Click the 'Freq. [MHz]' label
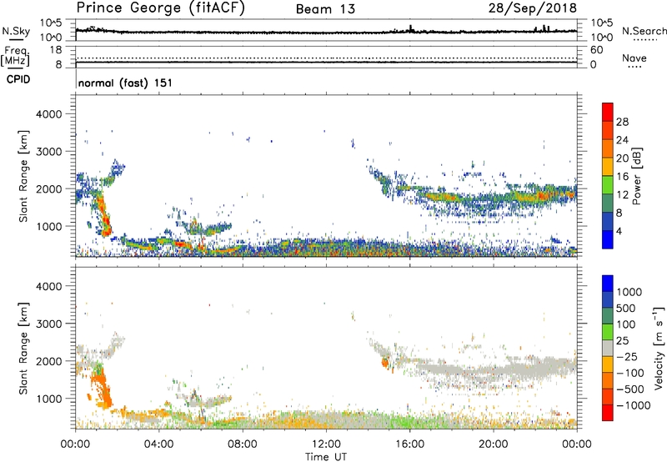 pos(16,57)
